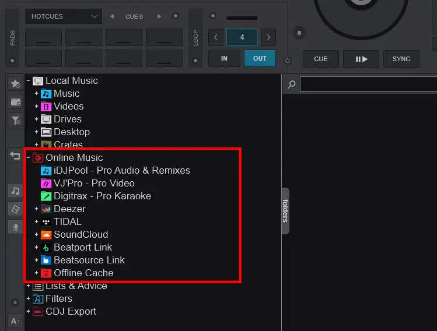Image resolution: width=437 pixels, height=331 pixels.
Task: Expand the SoundCloud node
Action: pos(37,234)
